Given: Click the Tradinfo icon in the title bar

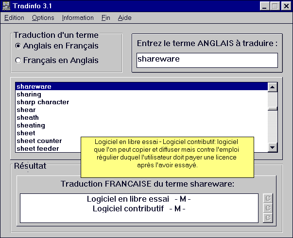Looking at the screenshot, I should 6,6.
